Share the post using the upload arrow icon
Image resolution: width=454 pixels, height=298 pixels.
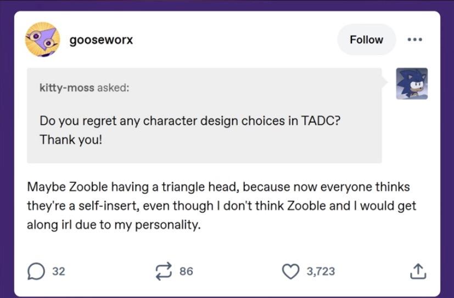(x=418, y=271)
